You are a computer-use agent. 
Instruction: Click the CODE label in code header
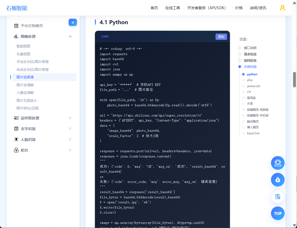(105, 37)
